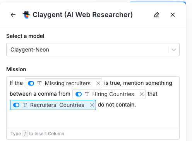Select the Recruiters' Countries chip label
192x141 pixels.
coord(57,105)
